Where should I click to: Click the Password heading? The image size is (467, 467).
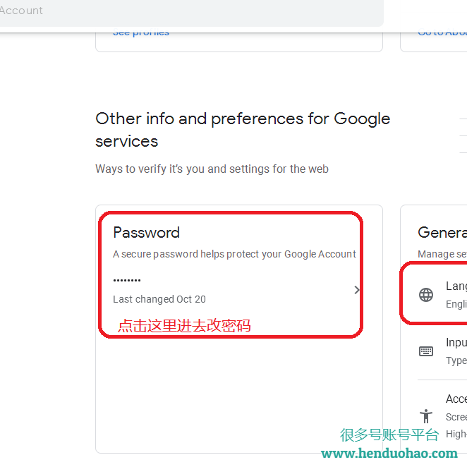point(146,233)
